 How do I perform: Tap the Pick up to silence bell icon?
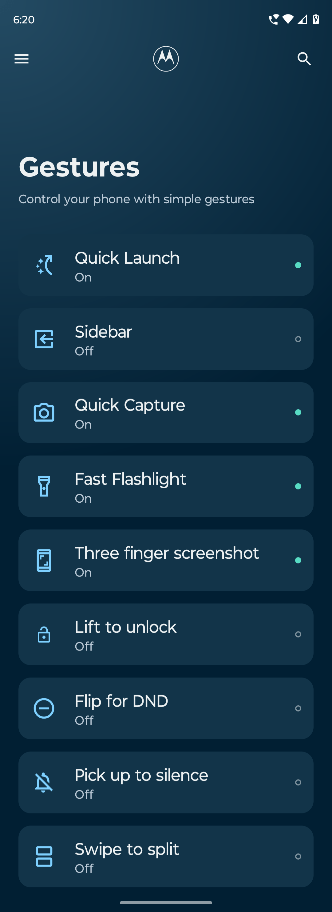[x=44, y=782]
